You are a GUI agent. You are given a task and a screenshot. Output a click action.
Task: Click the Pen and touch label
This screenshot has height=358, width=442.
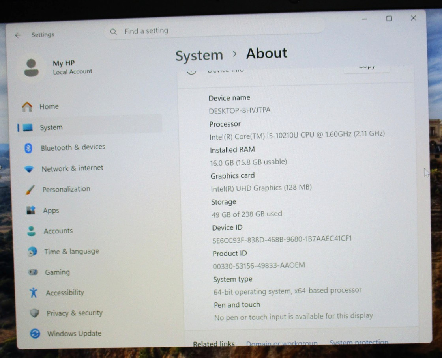pos(237,305)
